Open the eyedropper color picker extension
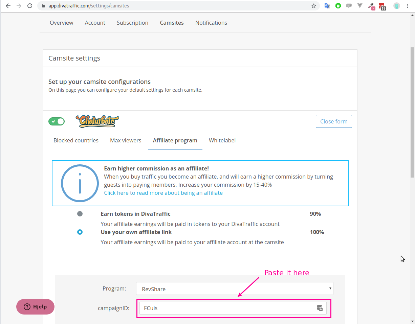 pyautogui.click(x=371, y=6)
